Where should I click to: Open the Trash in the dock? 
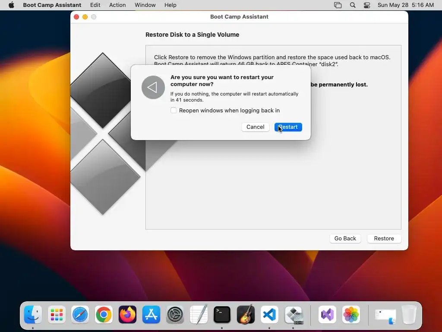tap(409, 314)
